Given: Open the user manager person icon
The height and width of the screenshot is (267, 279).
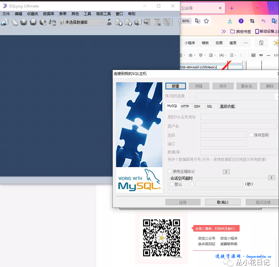Looking at the screenshot, I should [x=109, y=22].
